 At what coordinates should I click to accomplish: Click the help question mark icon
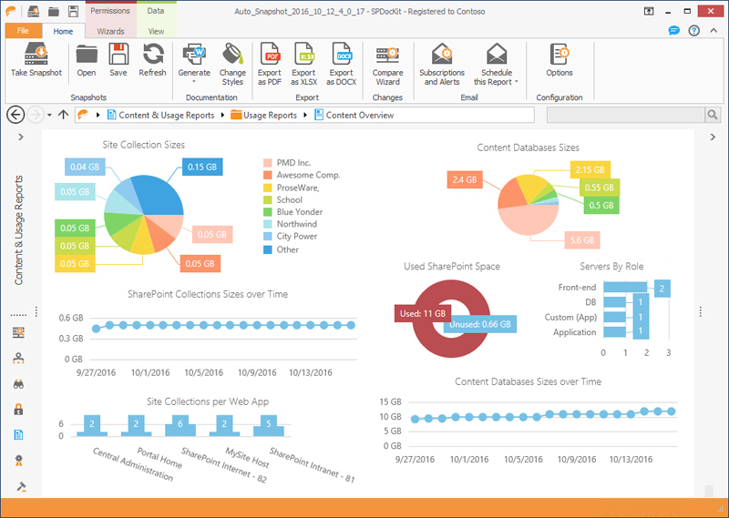coord(694,31)
